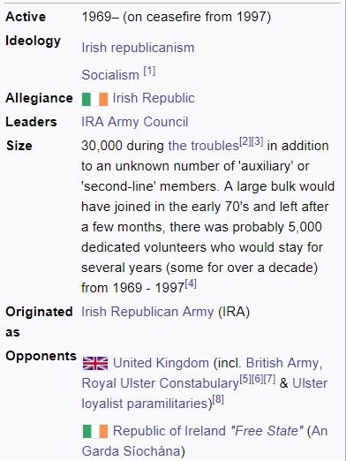Open citation [5] after Royal Ulster Constabulary
The width and height of the screenshot is (346, 461).
(245, 379)
